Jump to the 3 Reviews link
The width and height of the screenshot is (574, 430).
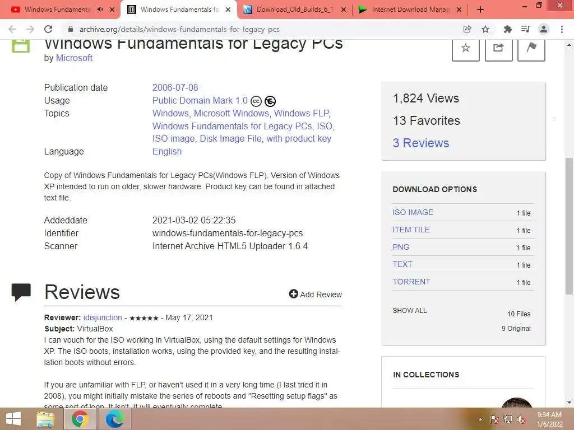[x=421, y=143]
